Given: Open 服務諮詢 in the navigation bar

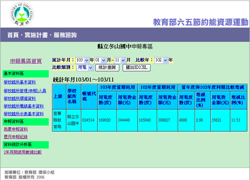Looking at the screenshot, I should click(x=65, y=35).
